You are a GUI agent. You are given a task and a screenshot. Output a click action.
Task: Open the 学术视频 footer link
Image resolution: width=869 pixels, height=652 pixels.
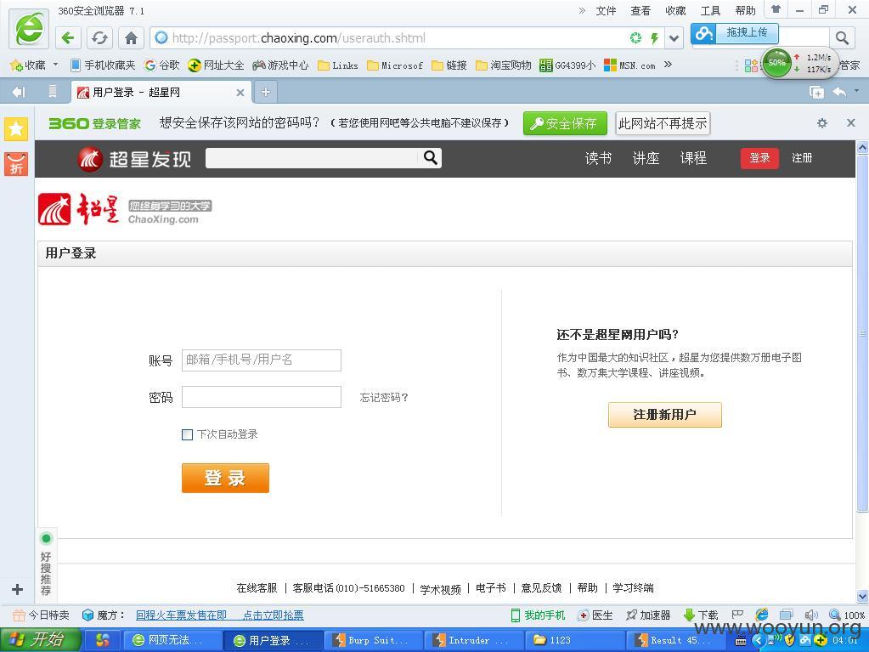441,588
